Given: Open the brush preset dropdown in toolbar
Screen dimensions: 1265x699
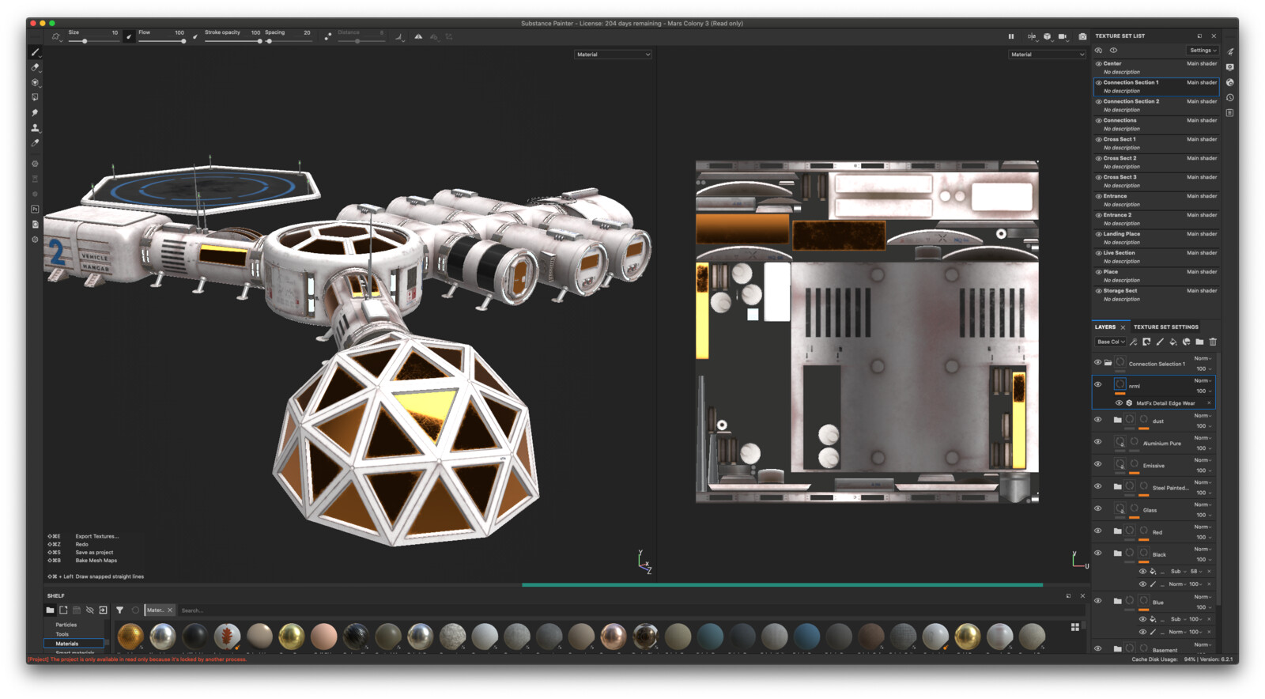Looking at the screenshot, I should click(56, 36).
